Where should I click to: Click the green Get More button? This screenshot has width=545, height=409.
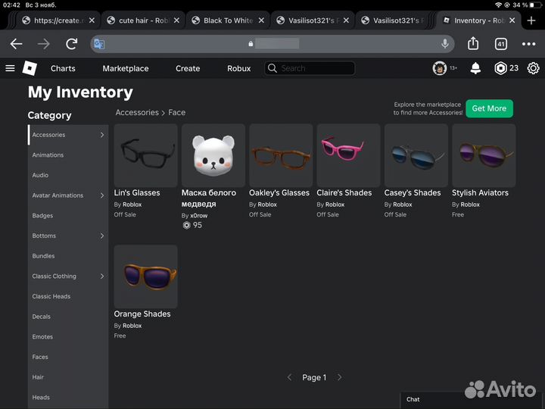pos(489,108)
